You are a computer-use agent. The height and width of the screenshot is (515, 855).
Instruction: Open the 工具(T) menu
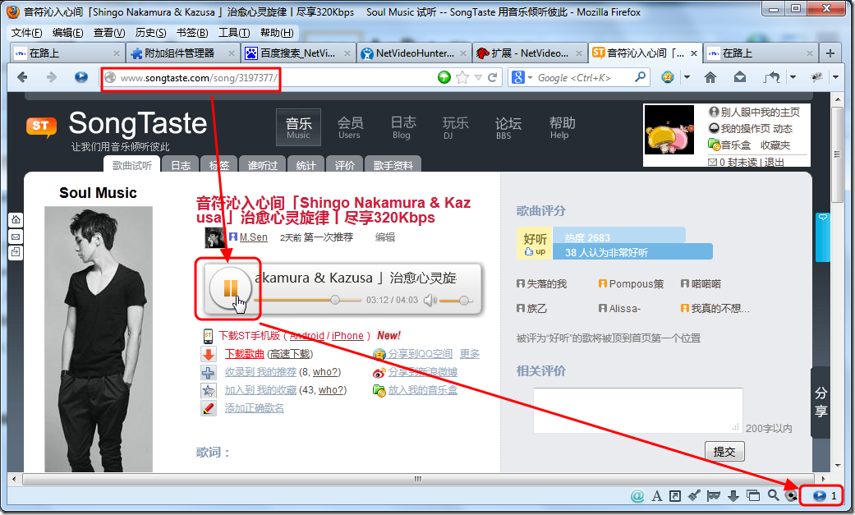(234, 33)
